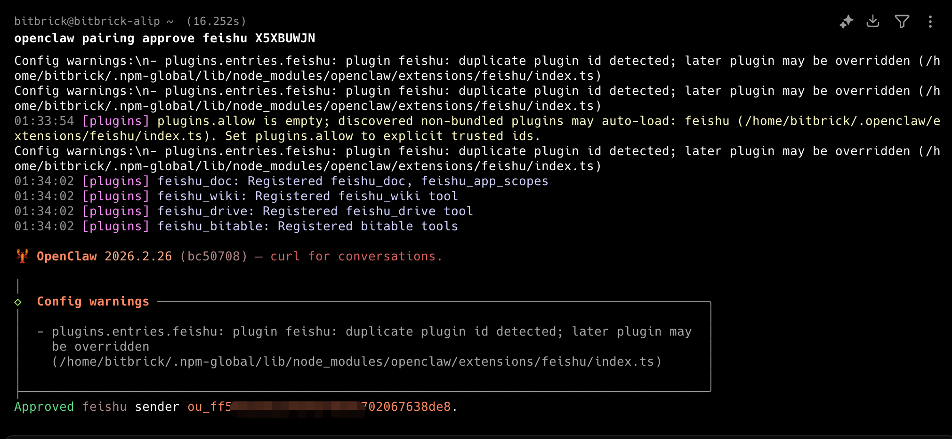The width and height of the screenshot is (952, 439).
Task: Click the AI sparkle icon
Action: tap(846, 22)
